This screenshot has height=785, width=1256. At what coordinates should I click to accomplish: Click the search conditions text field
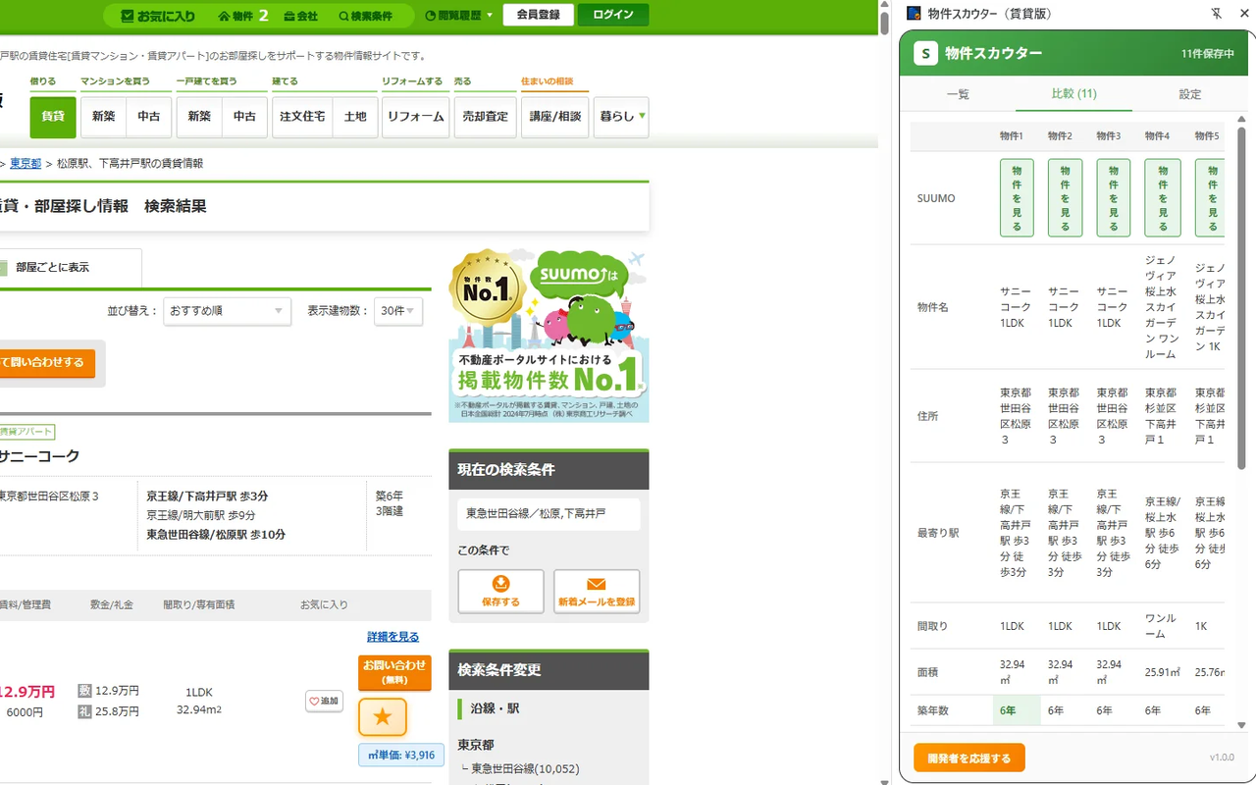coord(549,514)
